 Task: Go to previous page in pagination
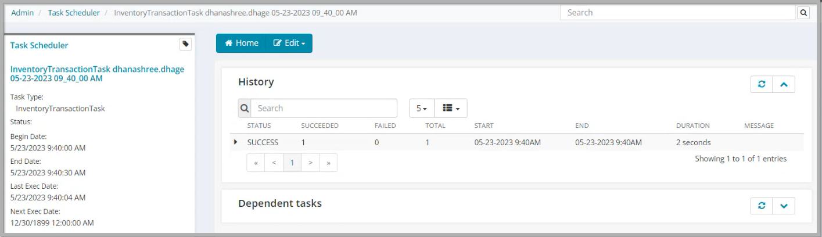point(274,163)
